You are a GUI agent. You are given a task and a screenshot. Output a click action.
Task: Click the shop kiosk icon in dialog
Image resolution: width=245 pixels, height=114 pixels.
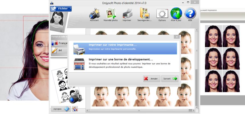[x=79, y=64]
